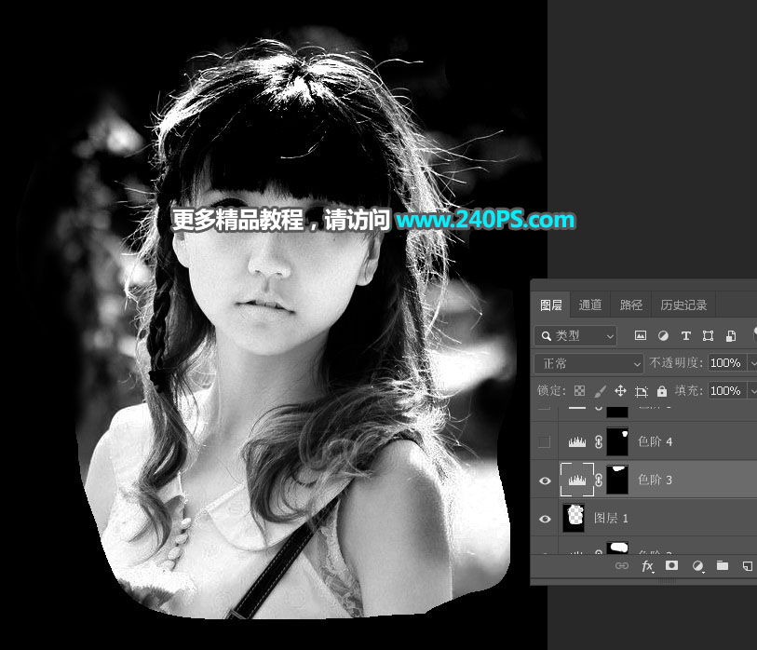Filter layers by pixel layers icon
This screenshot has height=650, width=757.
[x=641, y=335]
